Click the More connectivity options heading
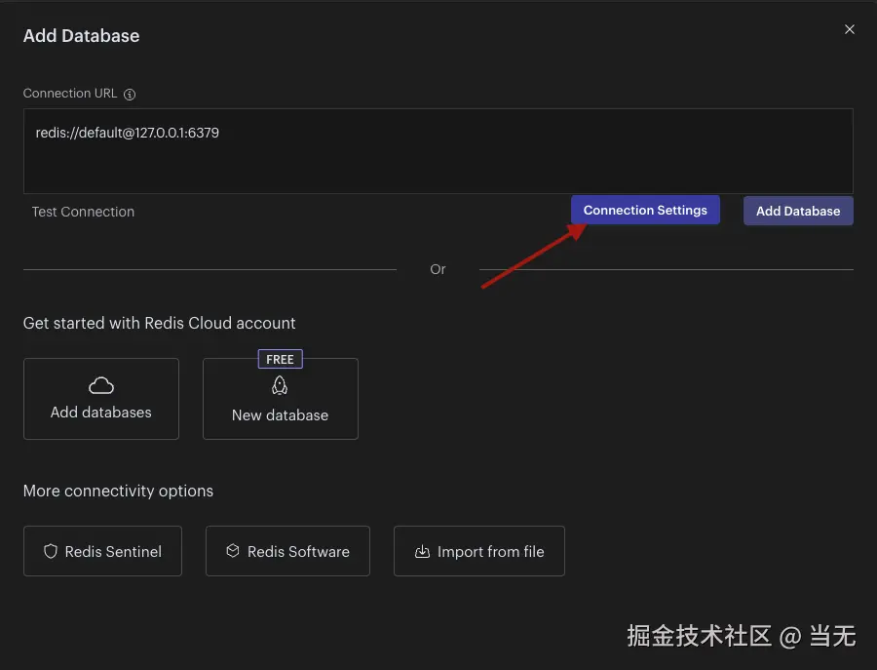Viewport: 877px width, 670px height. (x=118, y=491)
